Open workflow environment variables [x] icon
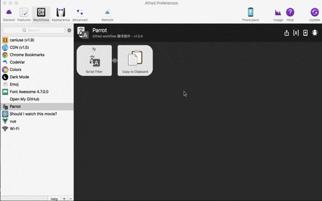Image resolution: width=322 pixels, height=201 pixels. click(296, 33)
